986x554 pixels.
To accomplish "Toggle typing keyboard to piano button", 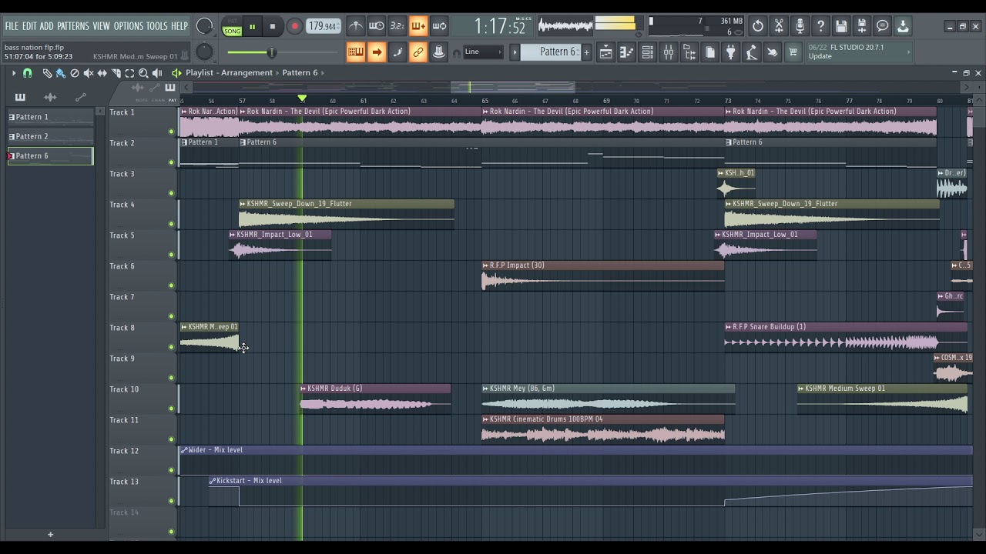I will pos(355,52).
